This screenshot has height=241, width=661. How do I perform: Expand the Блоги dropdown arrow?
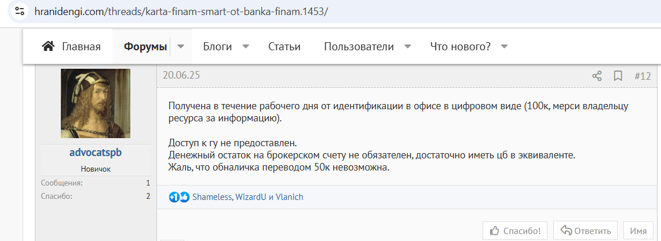pos(246,46)
